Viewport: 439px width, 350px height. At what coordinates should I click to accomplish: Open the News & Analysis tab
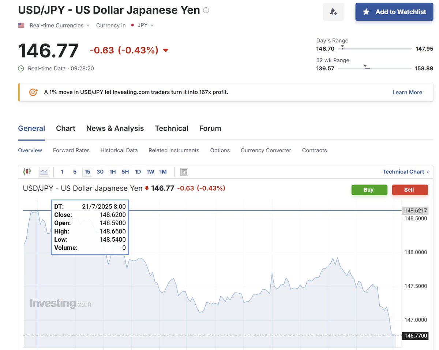[115, 128]
